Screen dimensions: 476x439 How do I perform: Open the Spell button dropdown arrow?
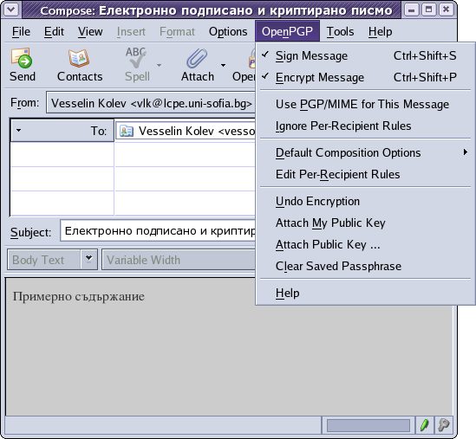[159, 65]
